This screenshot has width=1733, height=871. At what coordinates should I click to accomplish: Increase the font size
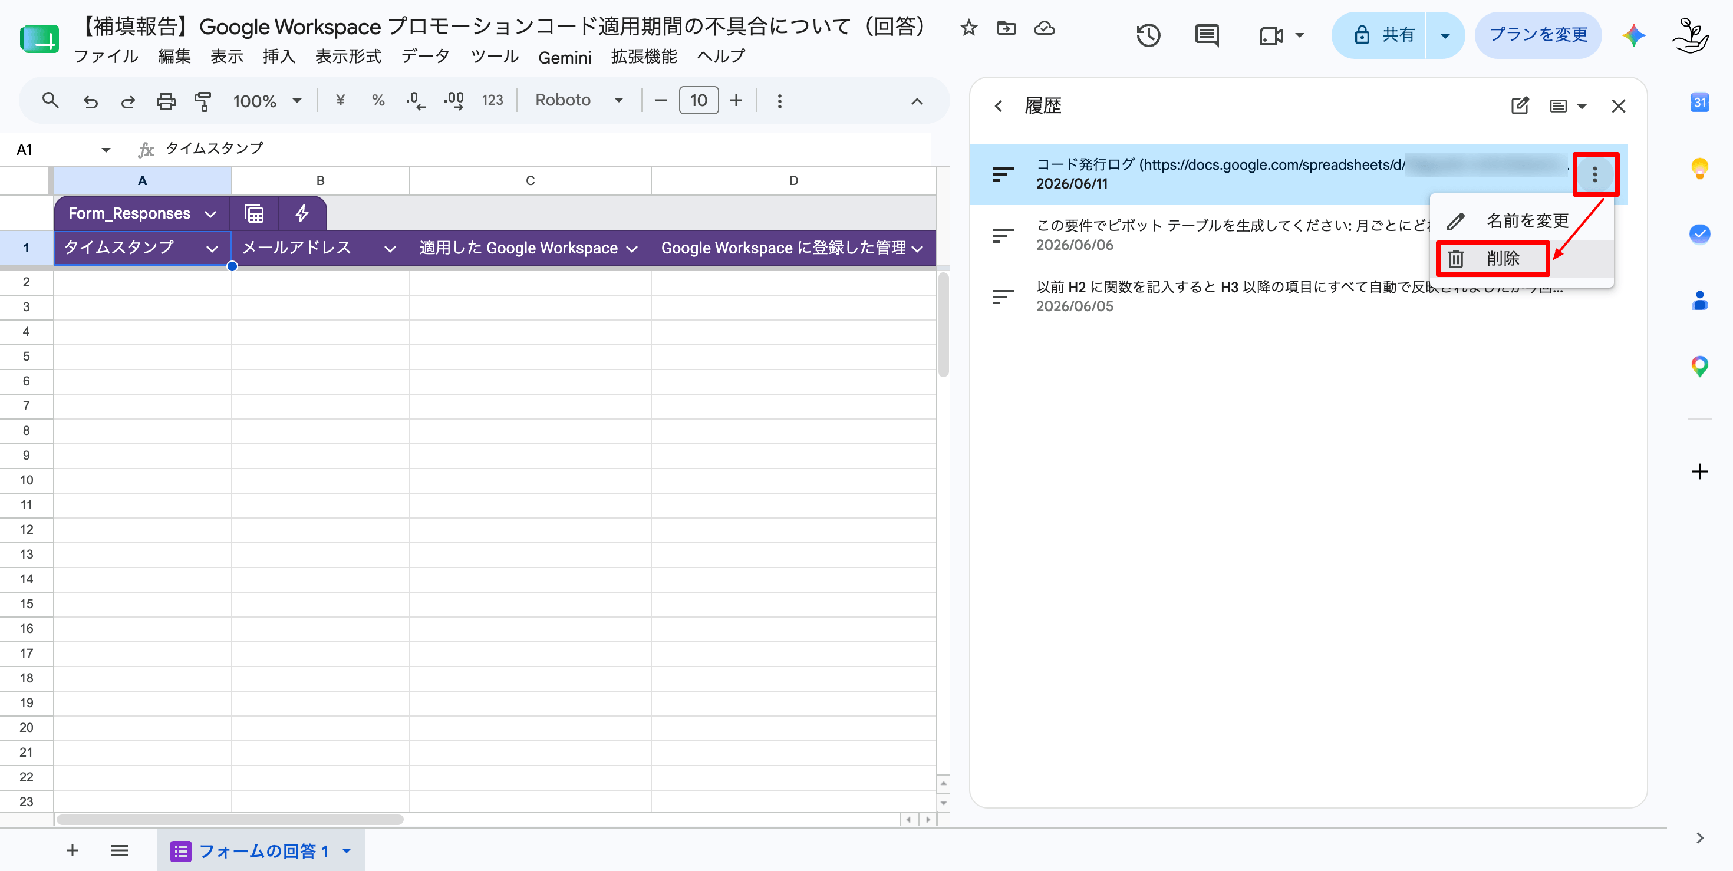click(737, 101)
